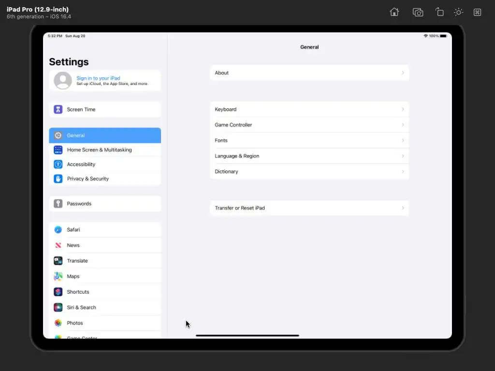Open Privacy & Security settings
The width and height of the screenshot is (495, 371).
click(105, 179)
